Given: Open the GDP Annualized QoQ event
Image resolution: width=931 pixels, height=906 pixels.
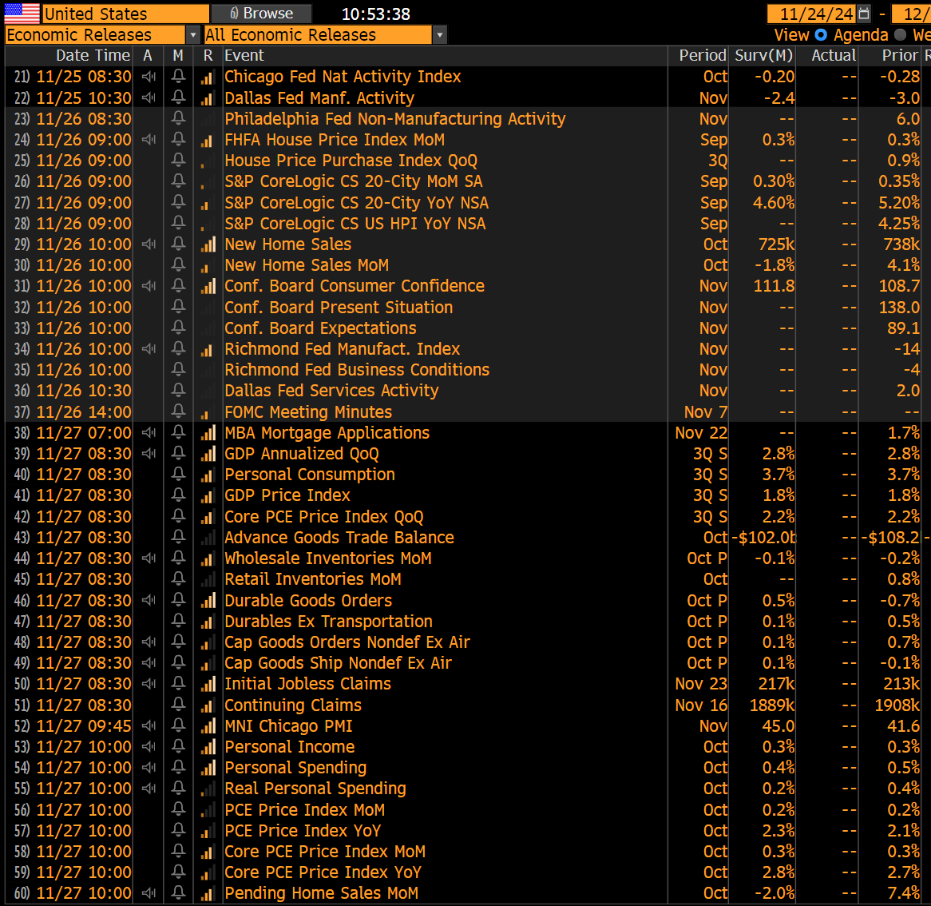Looking at the screenshot, I should tap(302, 453).
